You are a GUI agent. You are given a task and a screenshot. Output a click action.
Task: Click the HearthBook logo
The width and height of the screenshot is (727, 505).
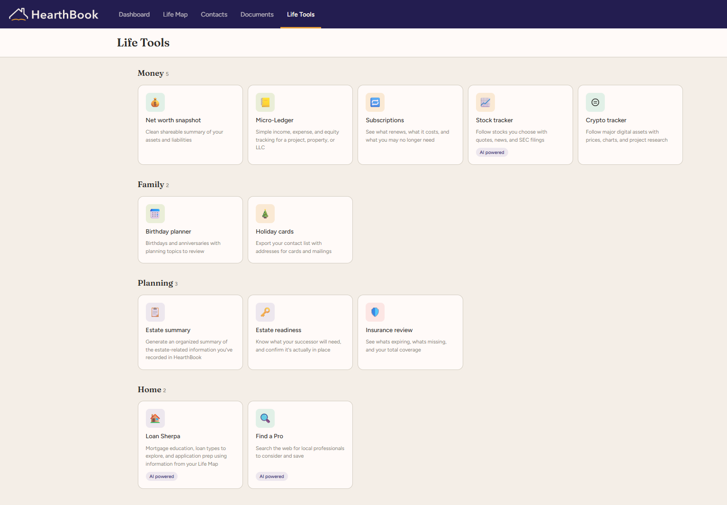(54, 14)
